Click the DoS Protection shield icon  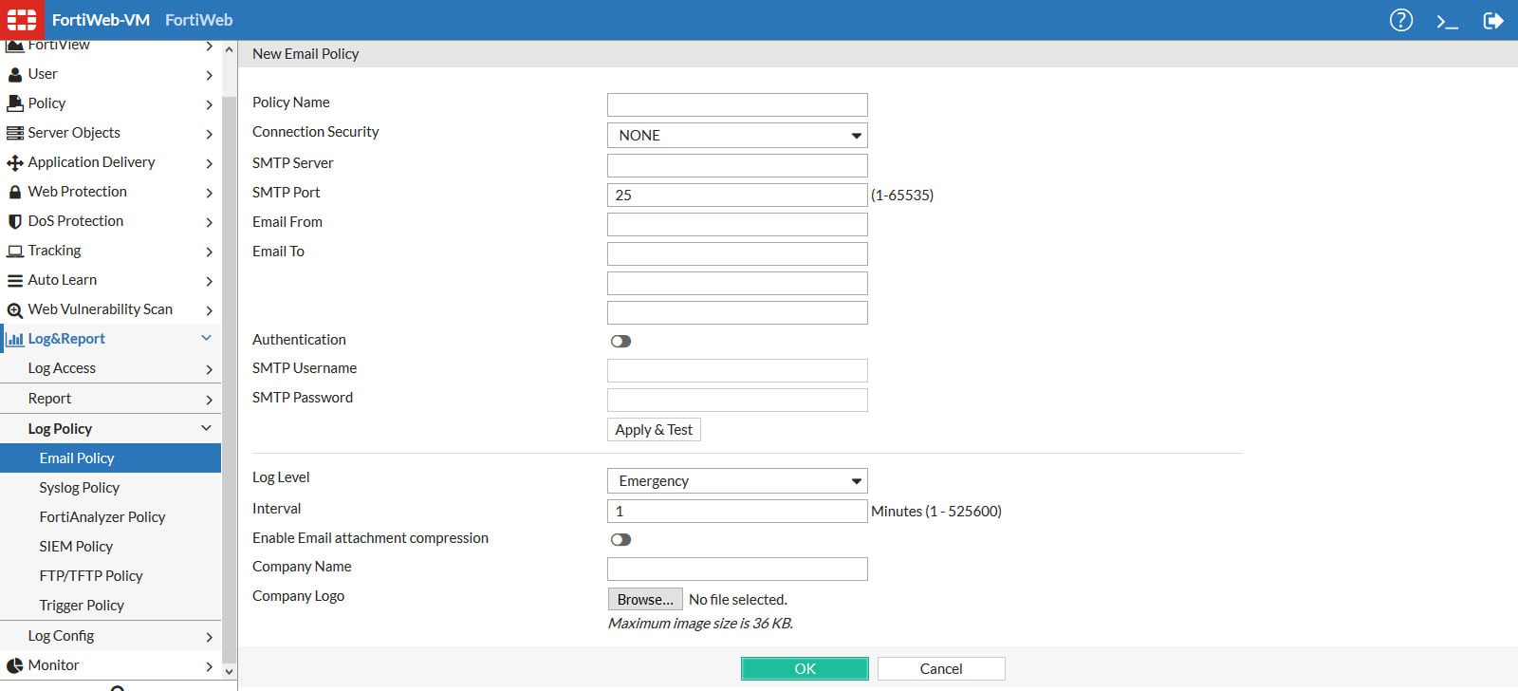click(x=14, y=221)
